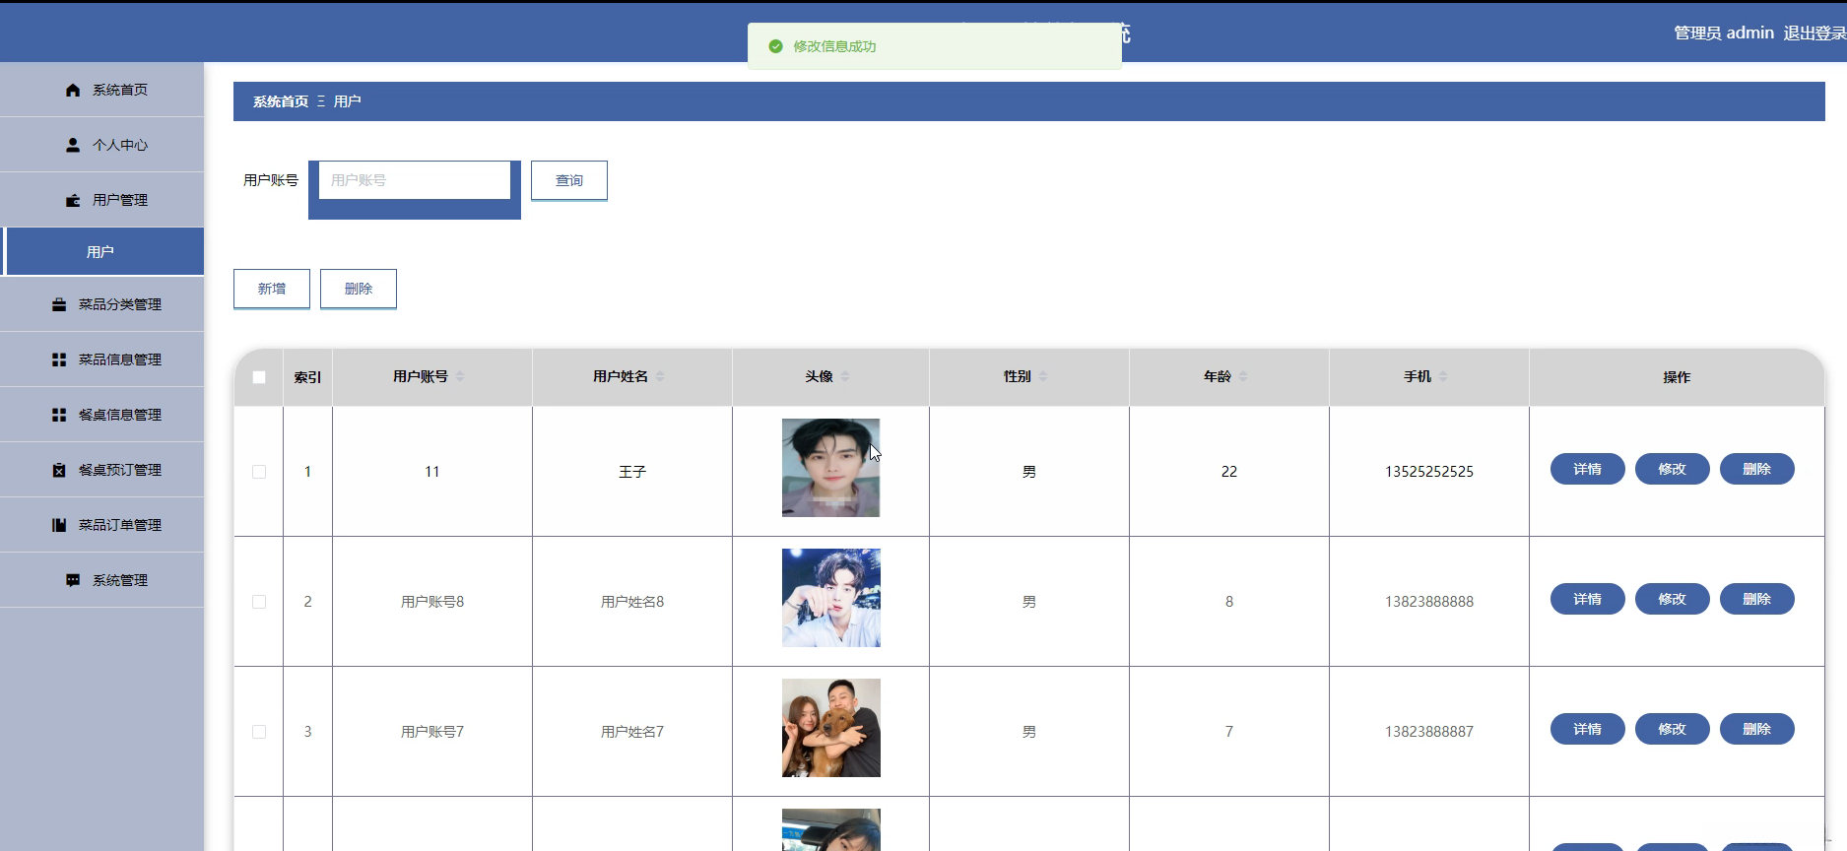Click phone number 13525252525

tap(1429, 472)
